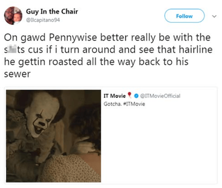Open the Guy In the Chair display name
The width and height of the screenshot is (222, 188).
51,12
